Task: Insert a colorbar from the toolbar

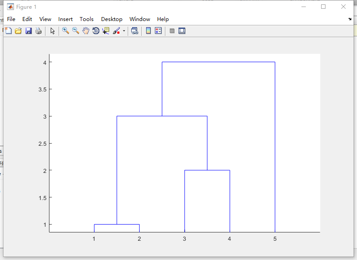Action: tap(148, 31)
